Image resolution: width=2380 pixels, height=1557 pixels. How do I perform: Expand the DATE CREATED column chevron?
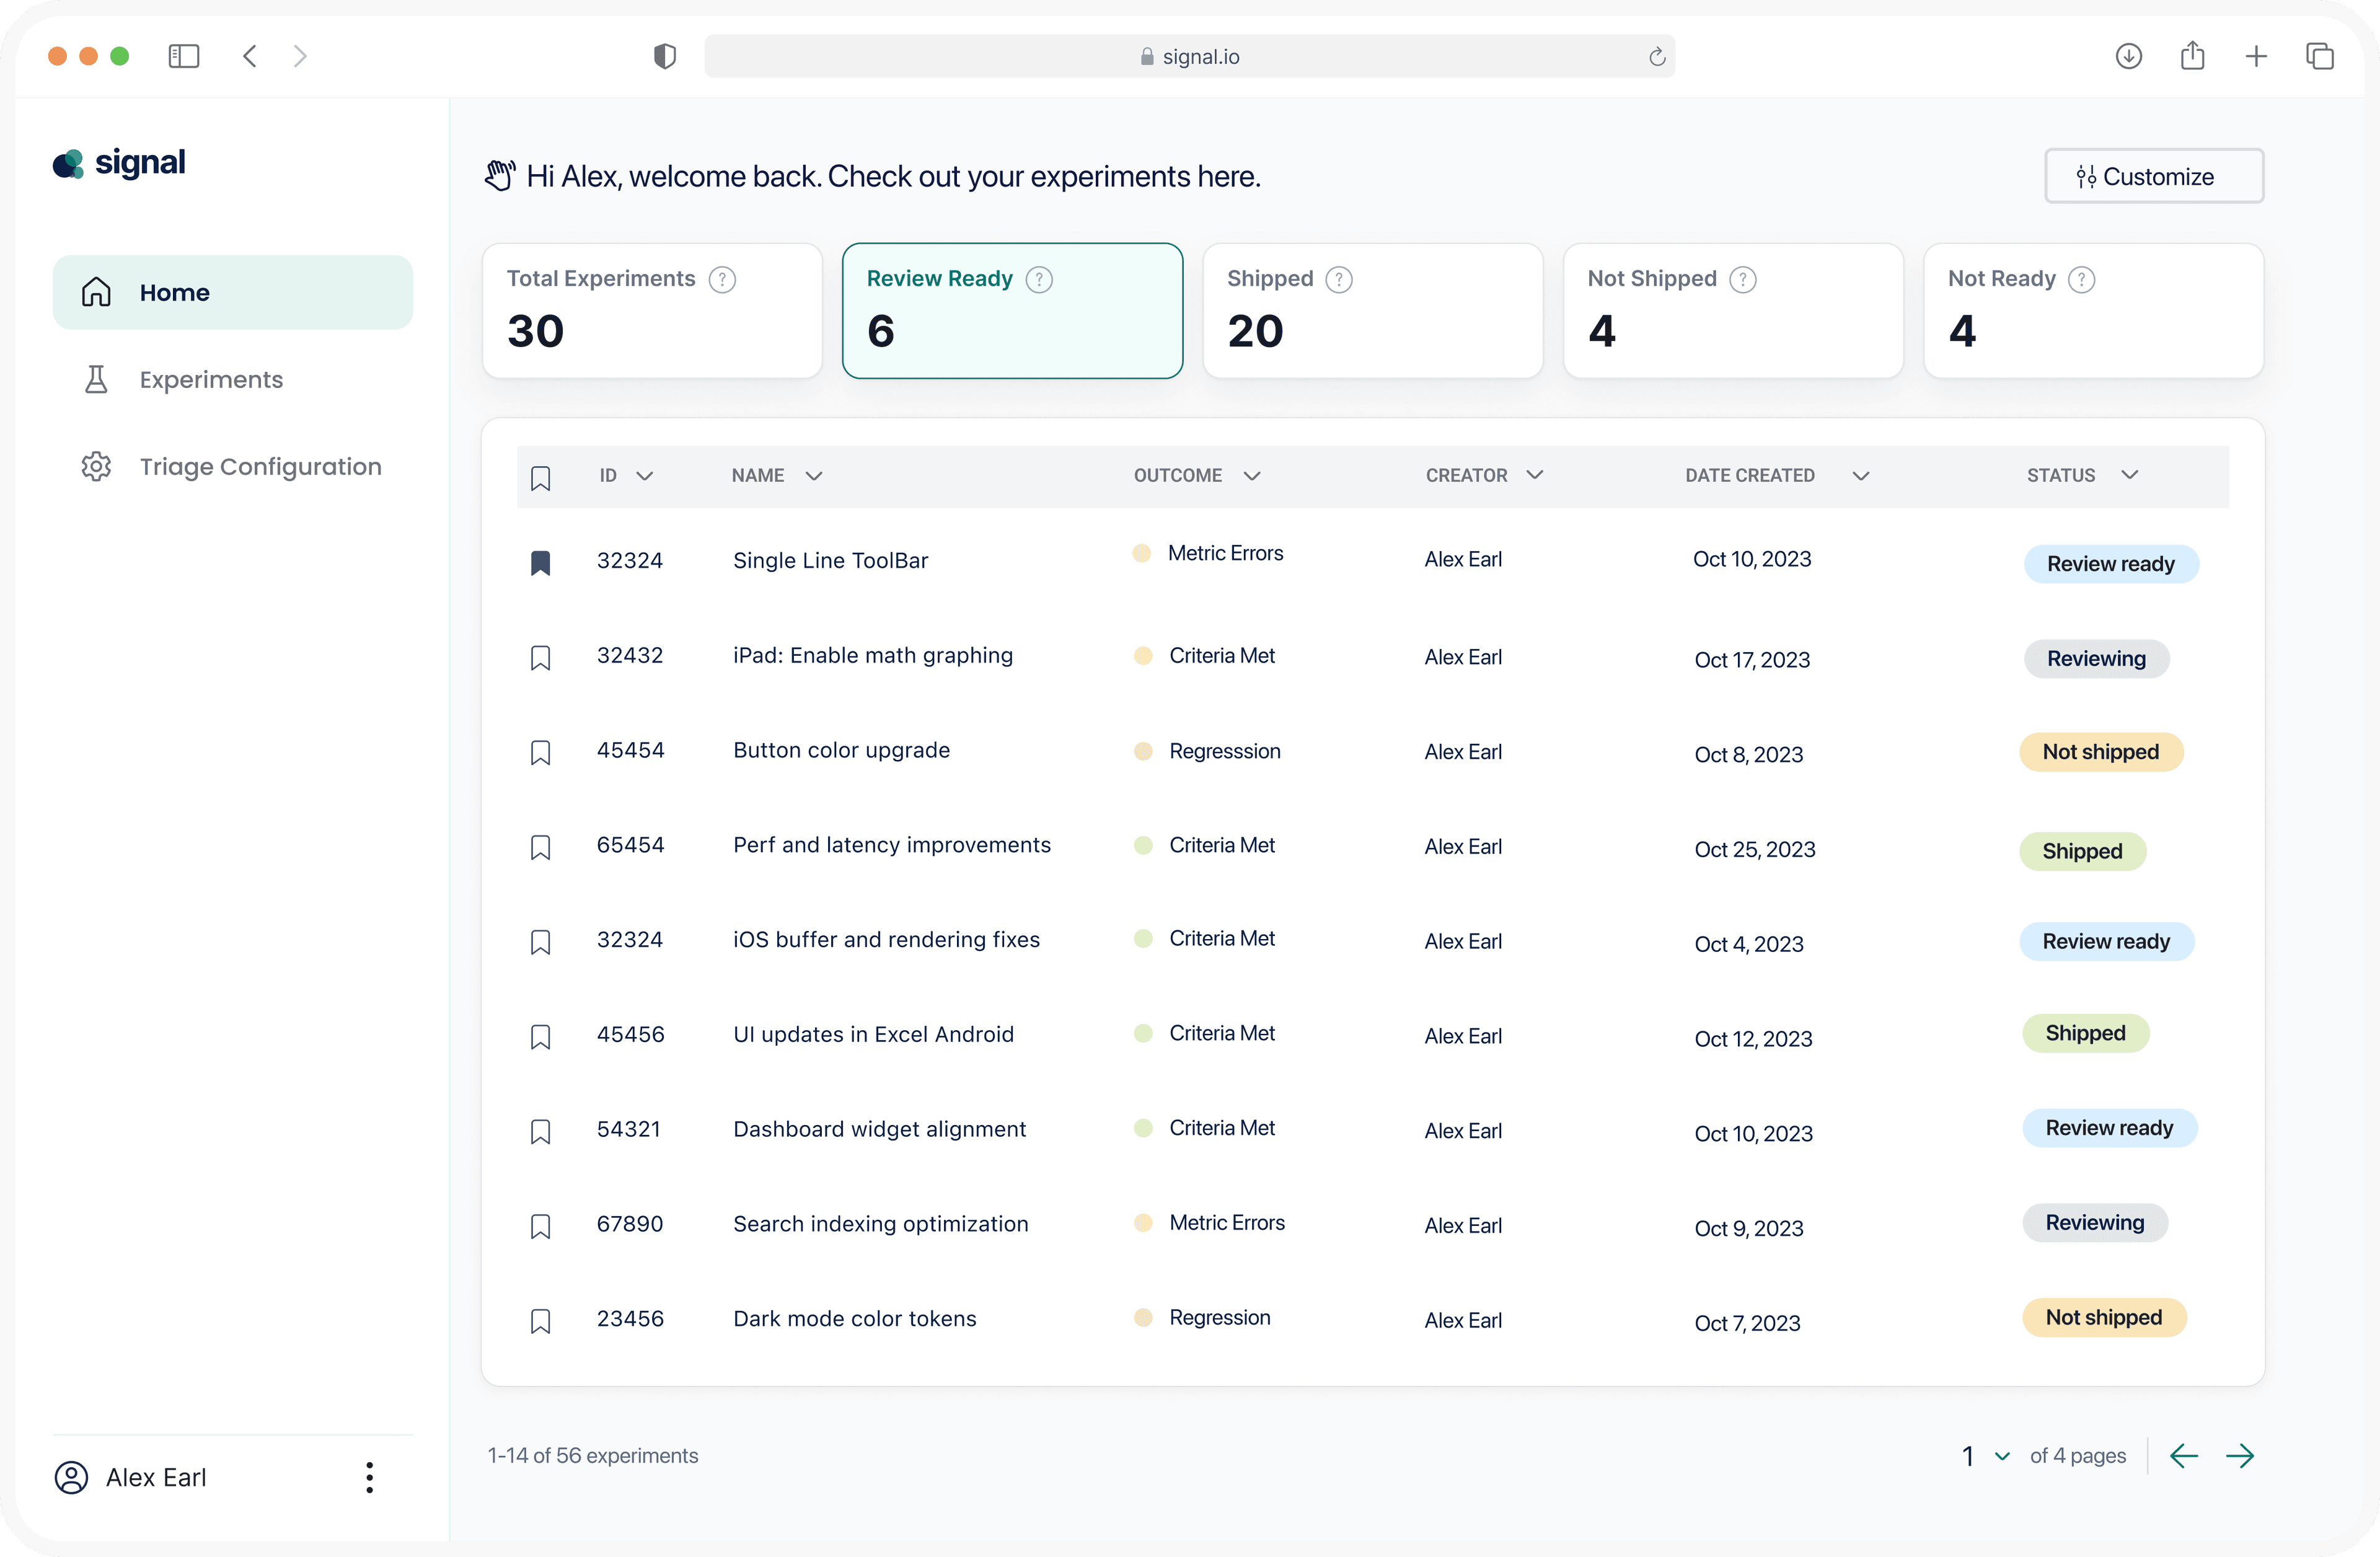[1861, 476]
